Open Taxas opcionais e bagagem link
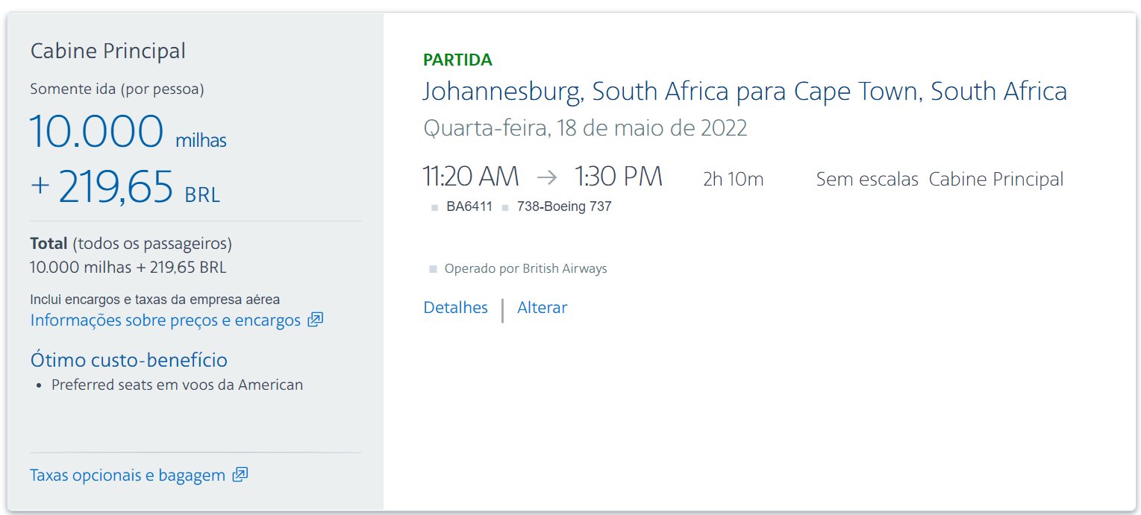Screen dimensions: 1141x515 [x=128, y=475]
